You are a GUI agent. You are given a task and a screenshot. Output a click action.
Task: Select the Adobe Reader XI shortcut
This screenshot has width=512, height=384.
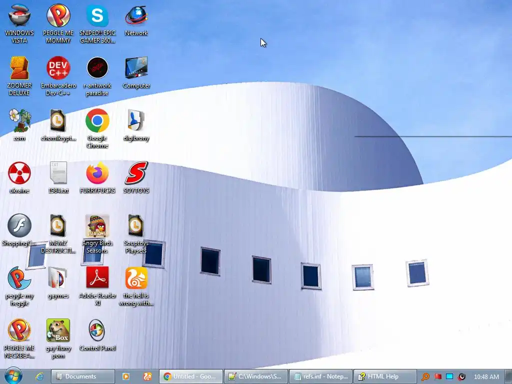[x=97, y=286]
